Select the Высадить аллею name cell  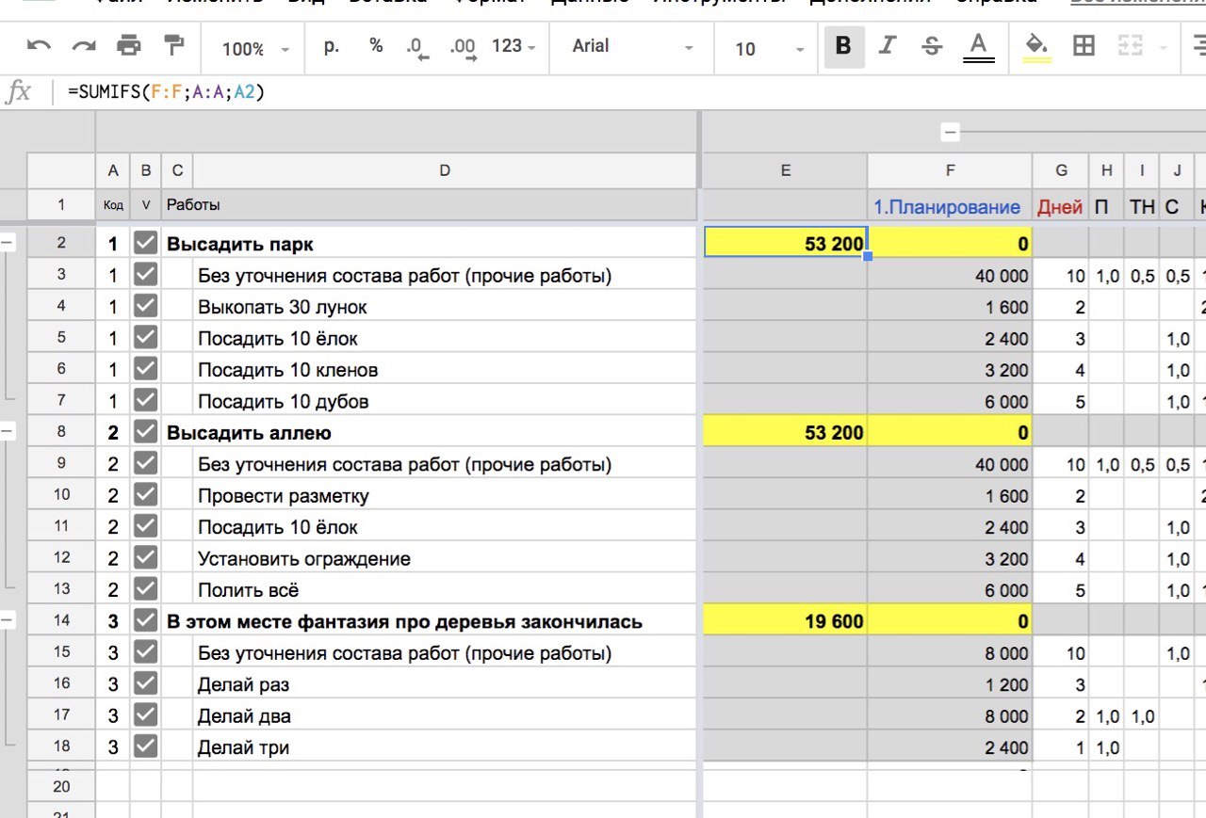[430, 433]
